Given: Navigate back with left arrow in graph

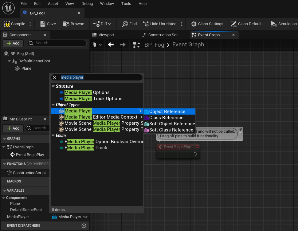Looking at the screenshot, I should [111, 45].
